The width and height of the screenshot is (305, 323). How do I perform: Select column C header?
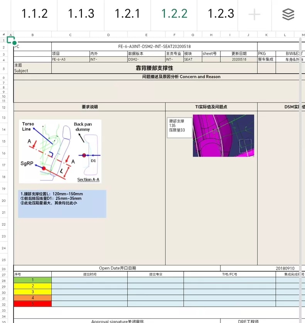click(x=70, y=35)
